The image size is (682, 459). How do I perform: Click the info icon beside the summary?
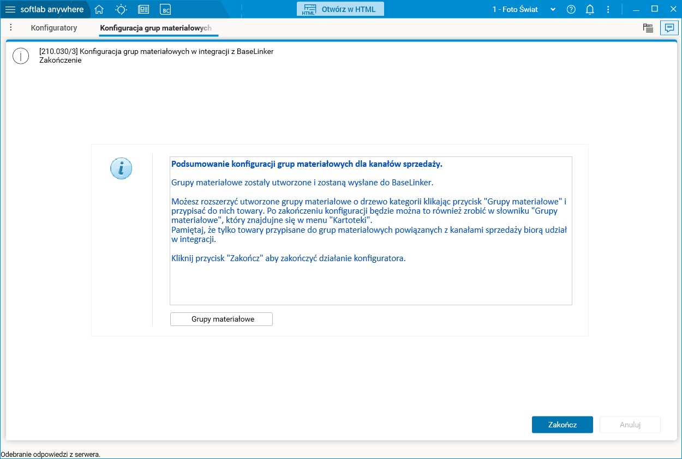(121, 168)
